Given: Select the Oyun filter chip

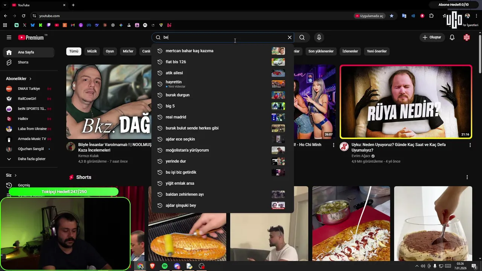Looking at the screenshot, I should (x=110, y=51).
